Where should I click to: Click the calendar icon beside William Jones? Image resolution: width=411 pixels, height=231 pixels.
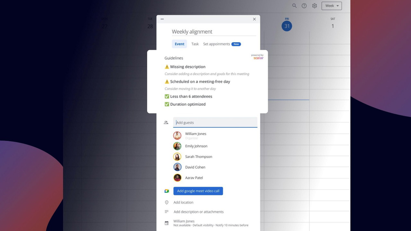(x=166, y=223)
